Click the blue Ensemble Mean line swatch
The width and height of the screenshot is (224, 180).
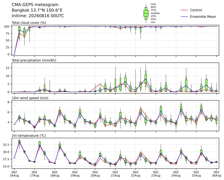(184, 17)
